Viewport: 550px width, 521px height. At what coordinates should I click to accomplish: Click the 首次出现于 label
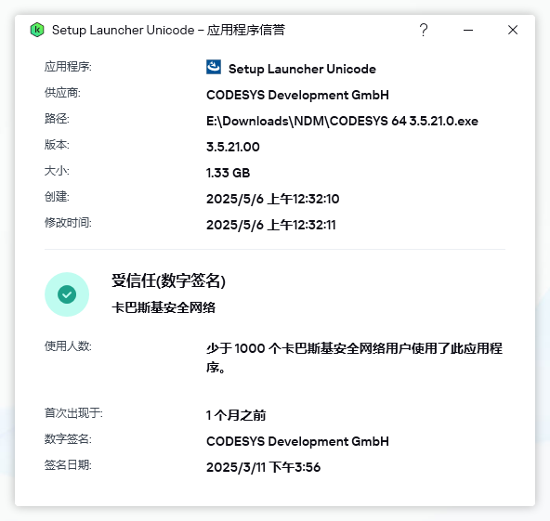click(73, 413)
